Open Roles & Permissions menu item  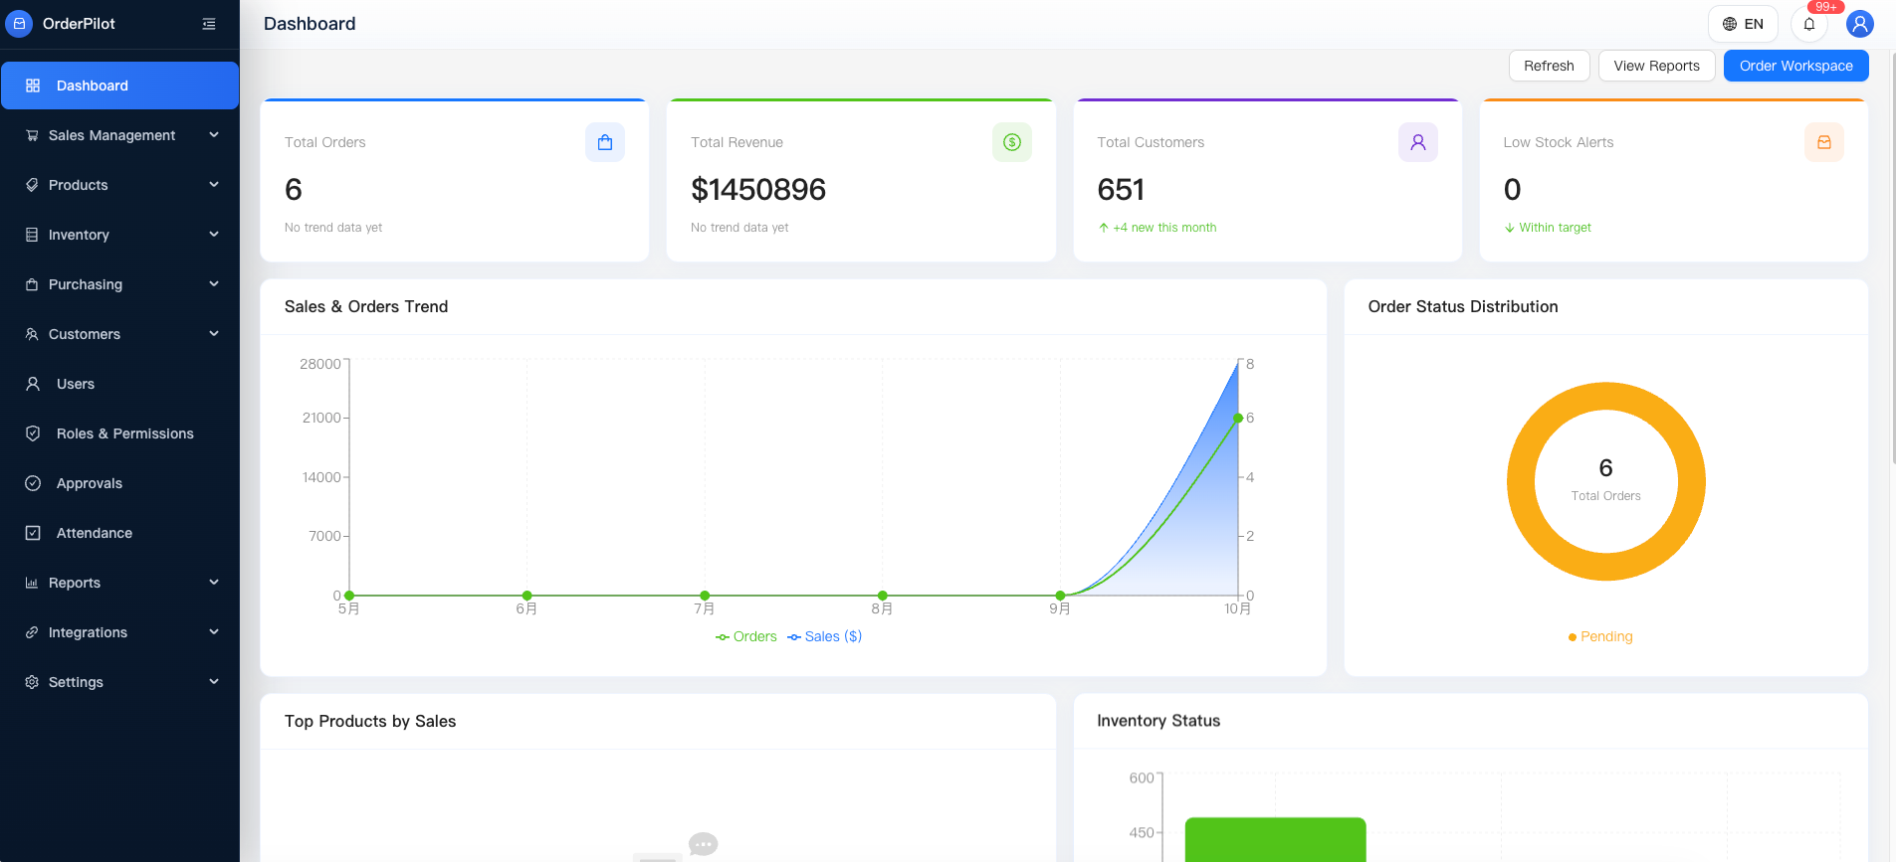(x=119, y=433)
